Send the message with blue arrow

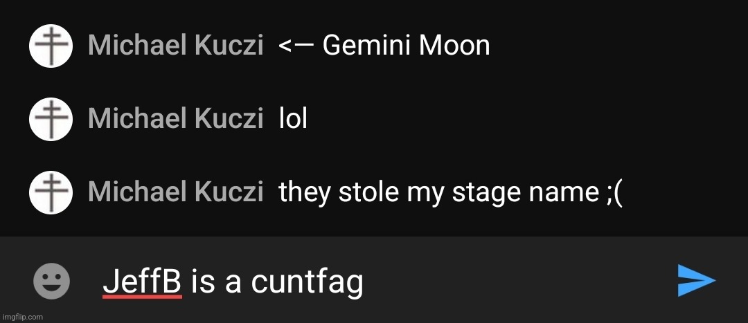tap(696, 281)
